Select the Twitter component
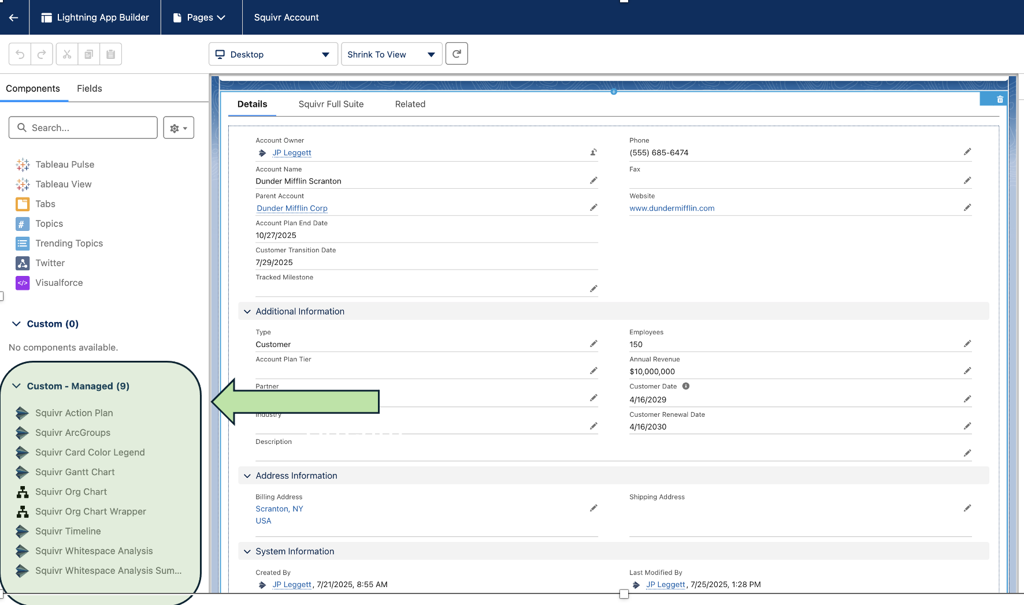Image resolution: width=1024 pixels, height=605 pixels. [50, 263]
